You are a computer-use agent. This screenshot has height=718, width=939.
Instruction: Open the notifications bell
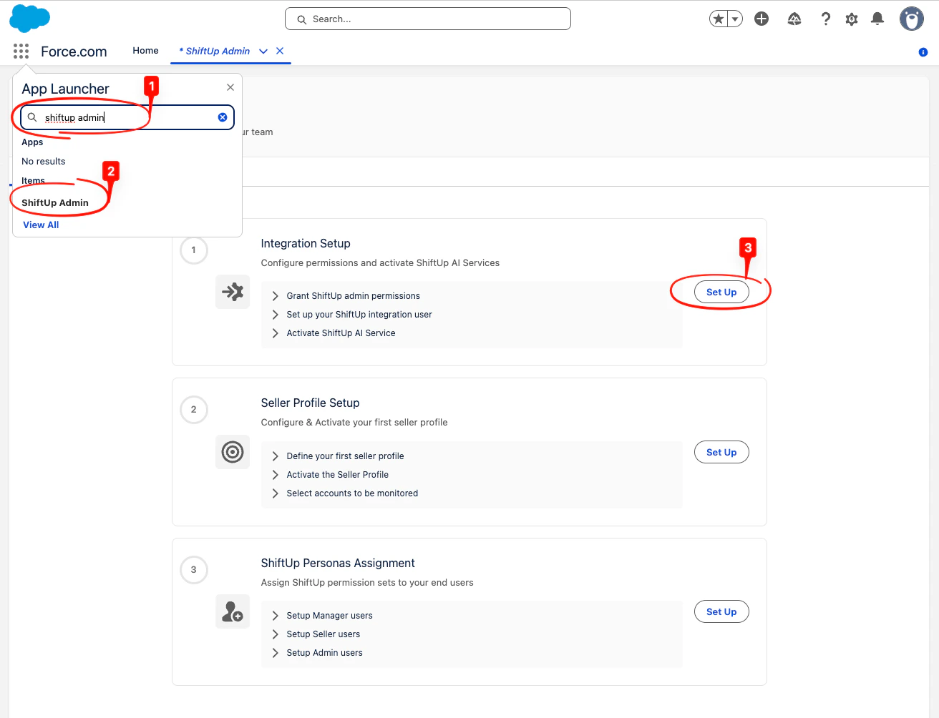[877, 19]
